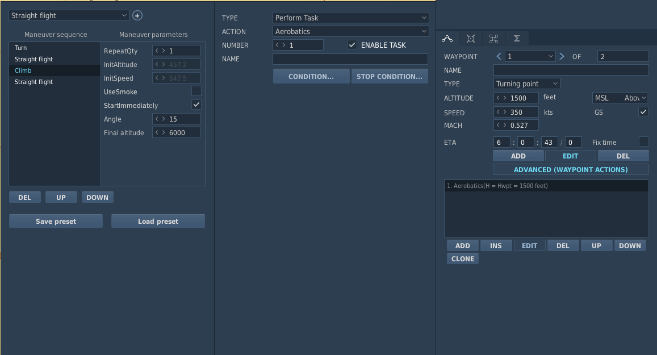Open the TYPE Perform Task dropdown
This screenshot has width=657, height=355.
pyautogui.click(x=351, y=18)
